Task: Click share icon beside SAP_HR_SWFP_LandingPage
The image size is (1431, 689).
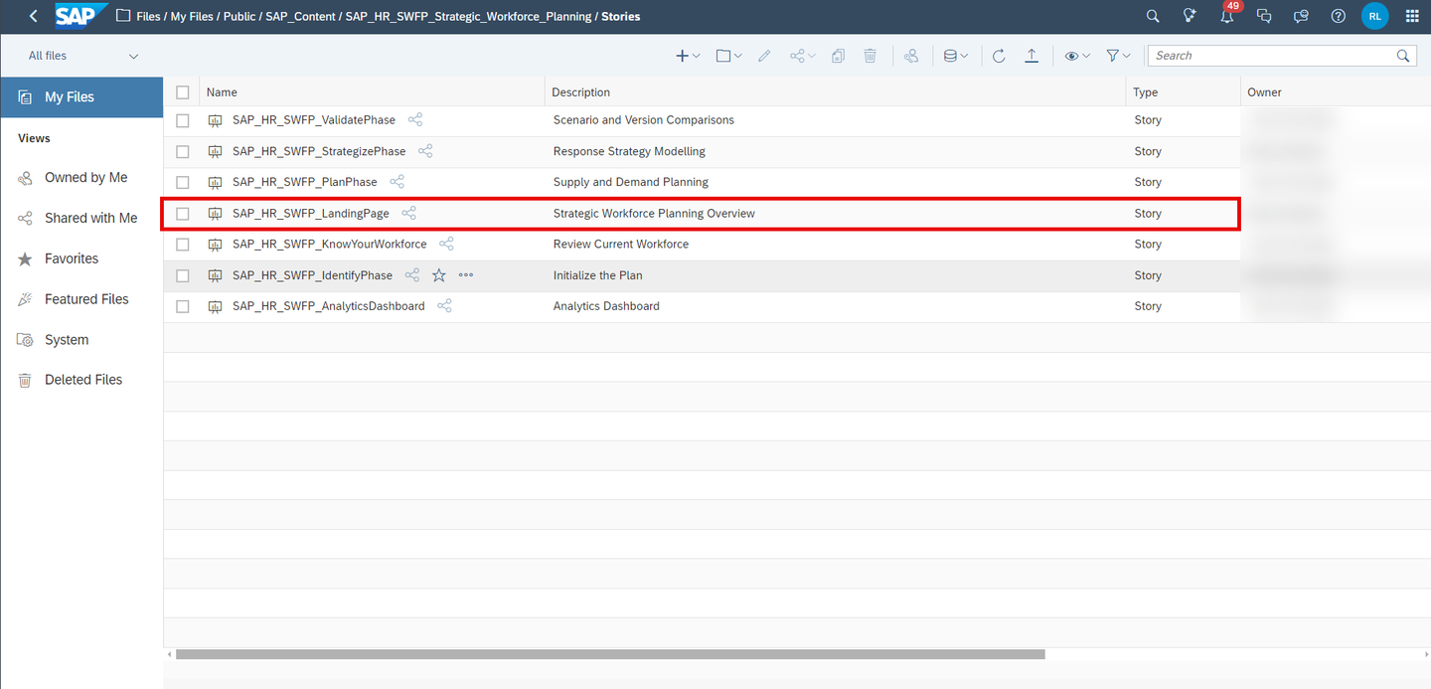Action: pyautogui.click(x=408, y=214)
